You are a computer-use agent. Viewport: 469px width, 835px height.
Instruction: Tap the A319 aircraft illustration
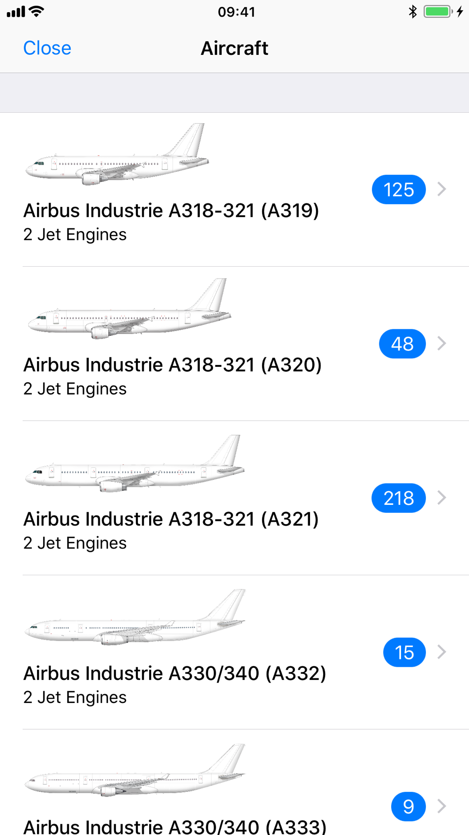(117, 154)
